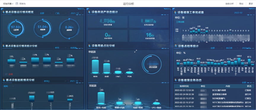Click the 另存为 text button
Image resolution: width=256 pixels, height=110 pixels.
[22, 4]
